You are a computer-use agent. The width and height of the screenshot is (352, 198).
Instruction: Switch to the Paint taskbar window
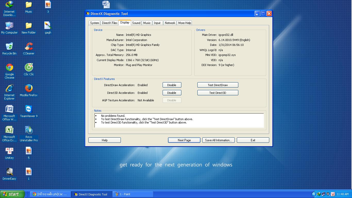[133, 194]
